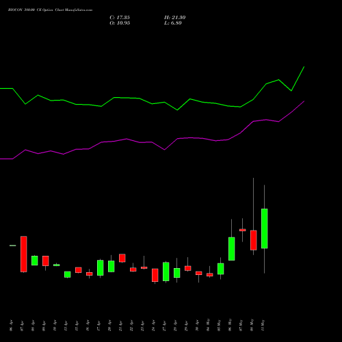Select the 06 Apr date label
Image resolution: width=342 pixels, height=342 pixels.
12,326
